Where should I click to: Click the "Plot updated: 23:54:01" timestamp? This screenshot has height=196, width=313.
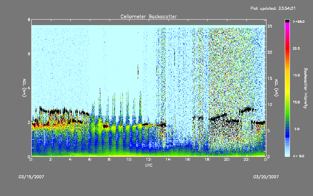[273, 8]
